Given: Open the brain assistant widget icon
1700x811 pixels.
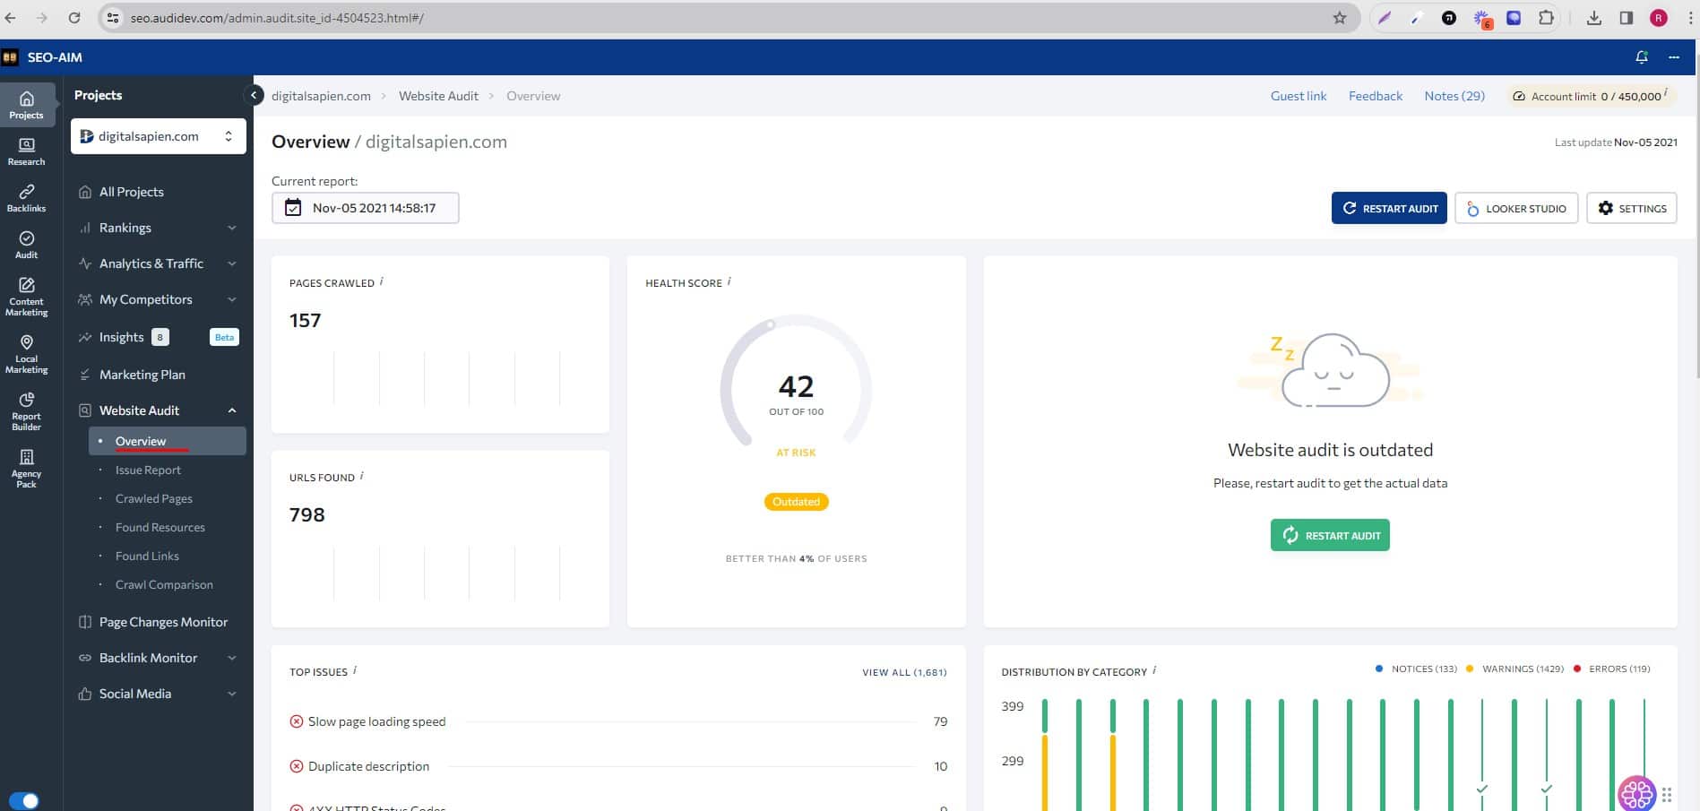Looking at the screenshot, I should pos(1636,794).
